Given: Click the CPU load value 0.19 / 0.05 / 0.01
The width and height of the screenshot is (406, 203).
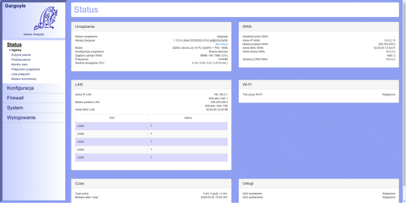Looking at the screenshot, I should [x=210, y=63].
